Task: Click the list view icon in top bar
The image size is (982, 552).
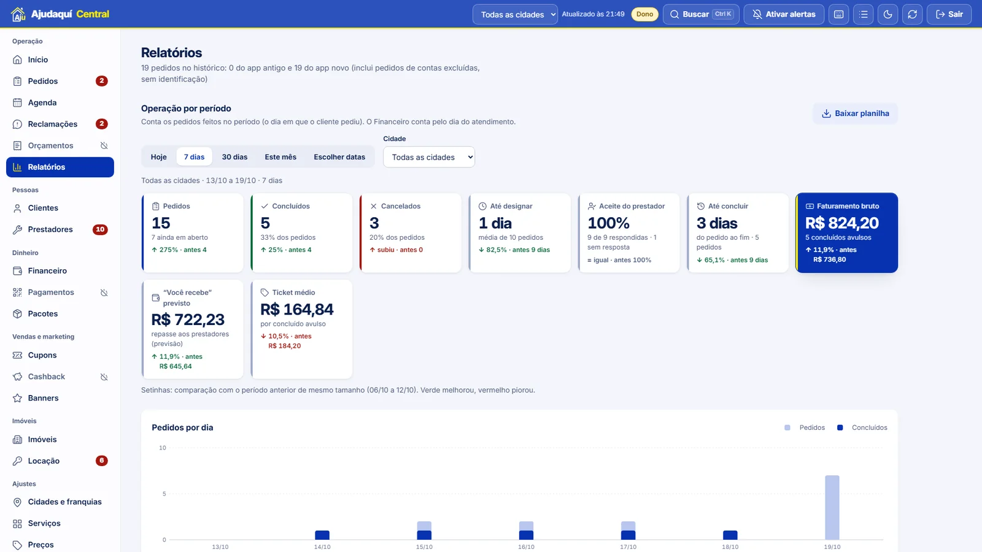Action: pos(864,14)
